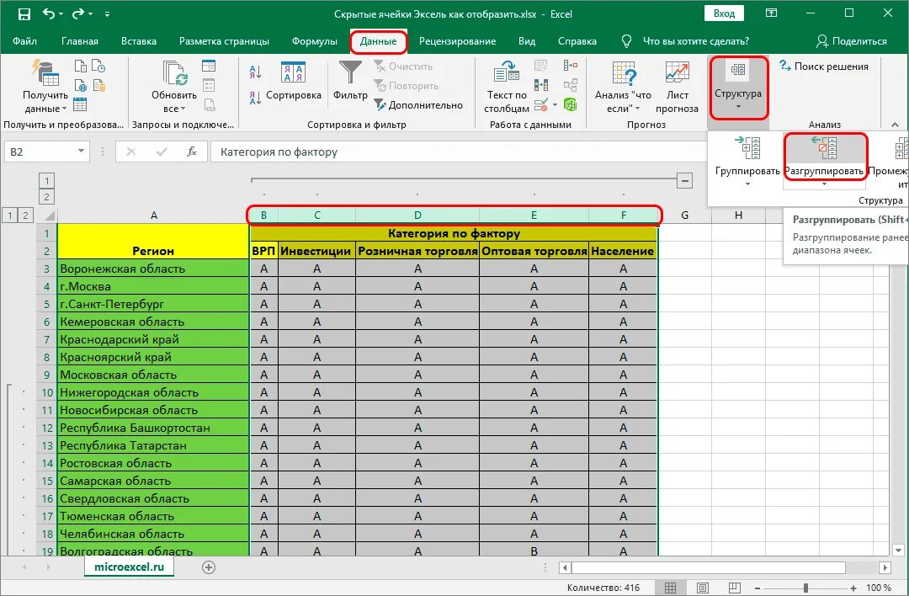Open Разгруппировать dropdown arrow
This screenshot has width=909, height=596.
click(824, 184)
